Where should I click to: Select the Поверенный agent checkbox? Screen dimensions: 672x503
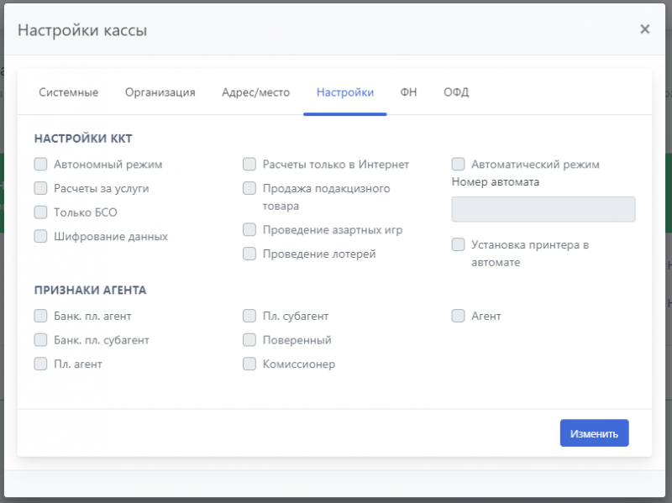[249, 340]
